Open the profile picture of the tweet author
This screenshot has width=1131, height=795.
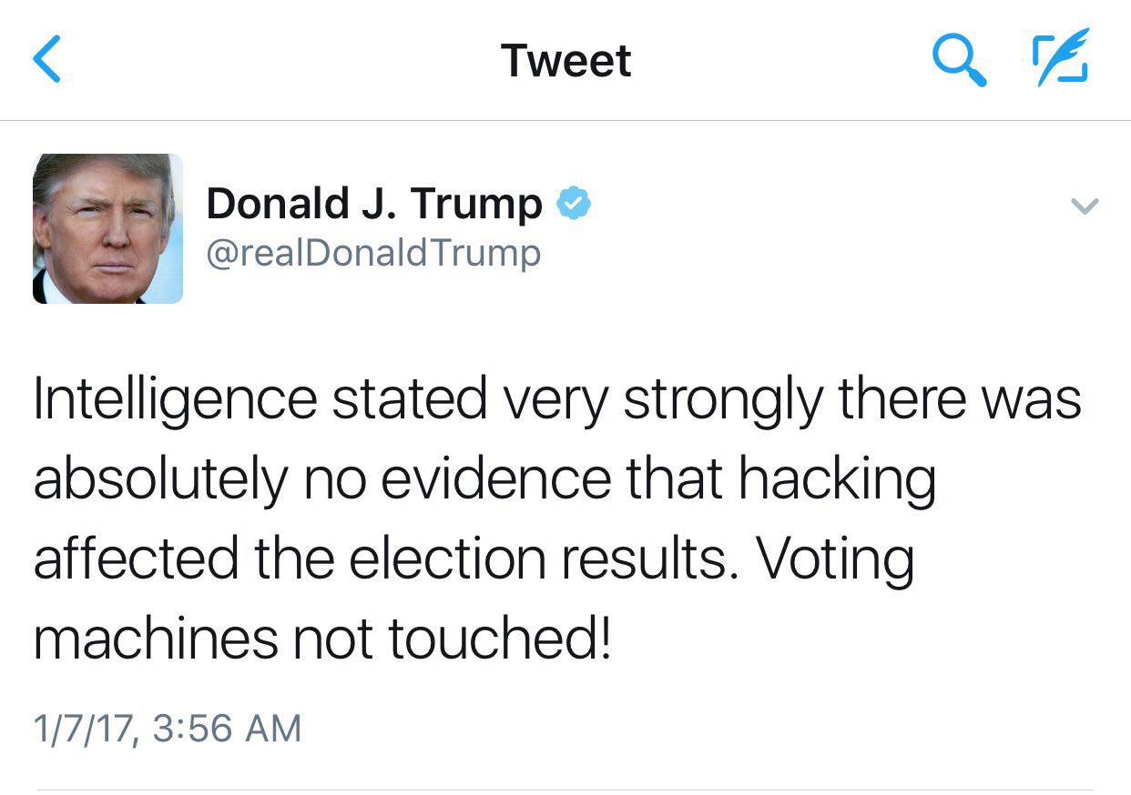[107, 228]
